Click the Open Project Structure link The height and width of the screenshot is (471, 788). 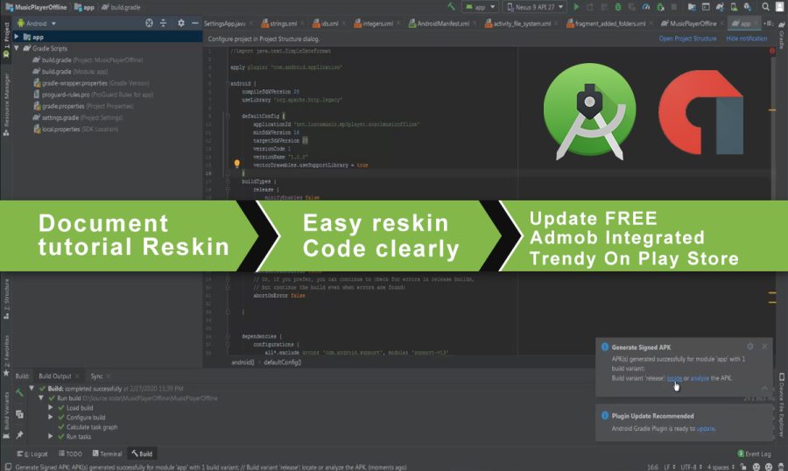[x=687, y=39]
